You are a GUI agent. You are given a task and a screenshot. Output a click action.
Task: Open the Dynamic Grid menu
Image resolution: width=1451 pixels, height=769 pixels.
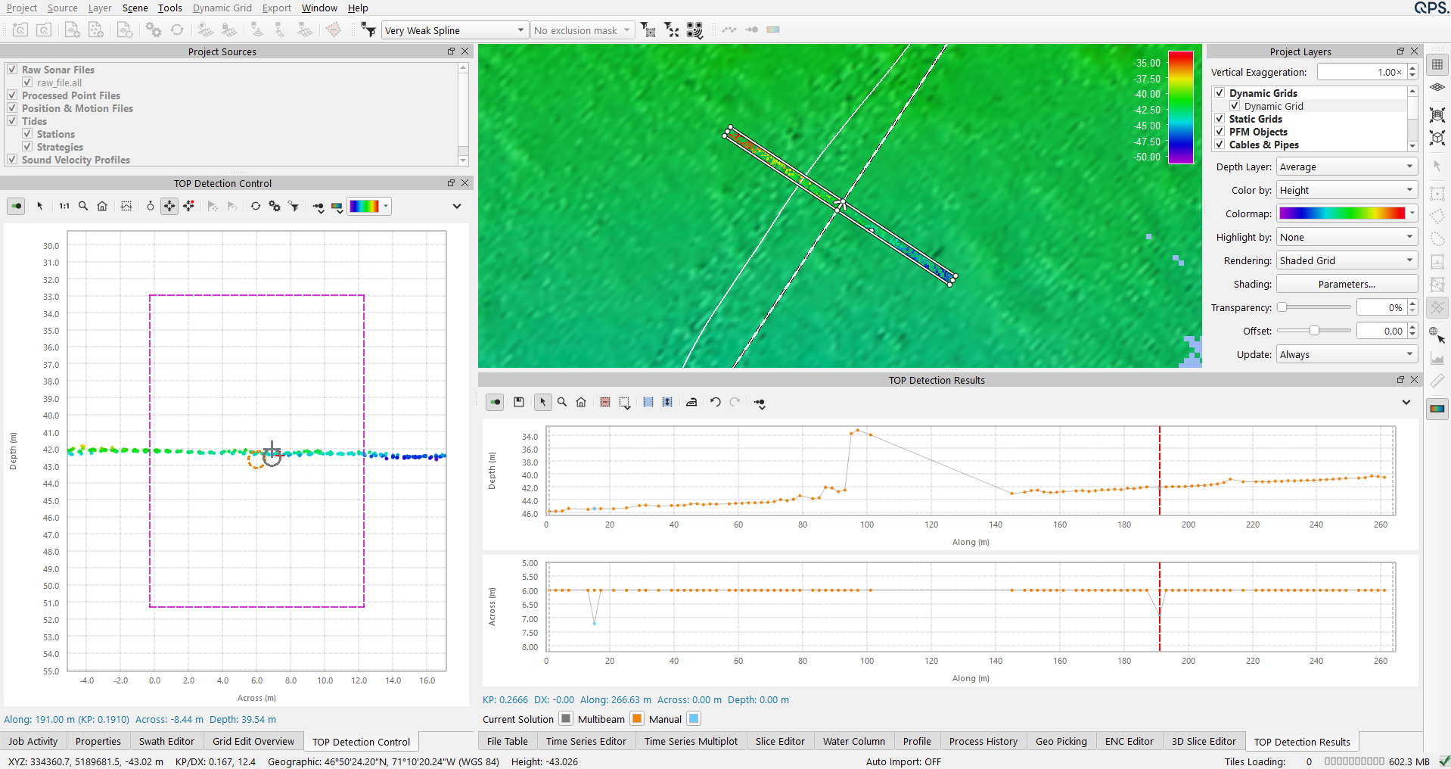click(x=222, y=8)
